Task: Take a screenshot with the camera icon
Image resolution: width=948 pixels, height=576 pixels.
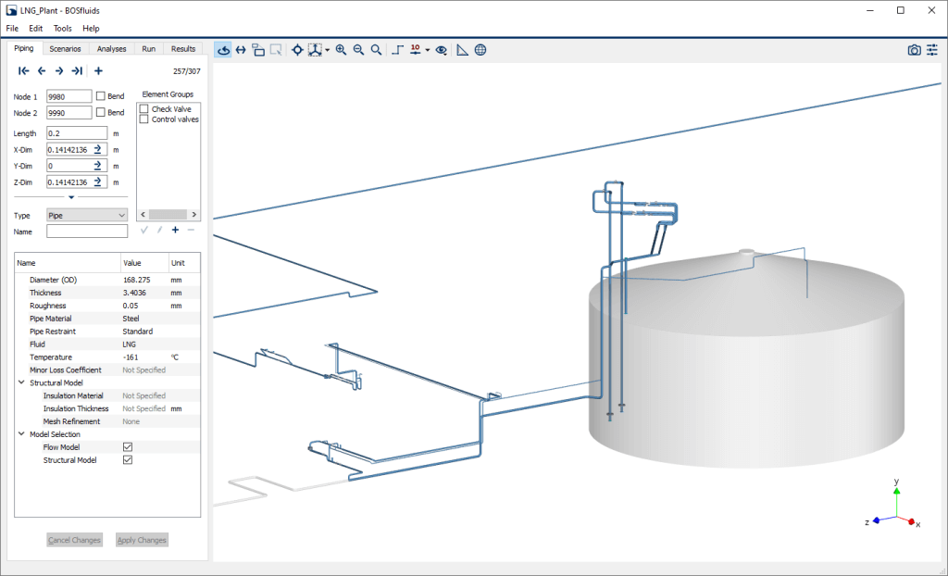Action: point(914,50)
